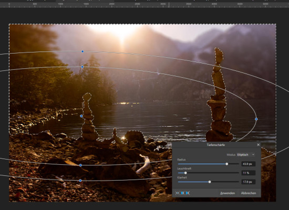The height and width of the screenshot is (210, 289).
Task: Cancel the filter with Abbrechen
Action: [x=248, y=193]
